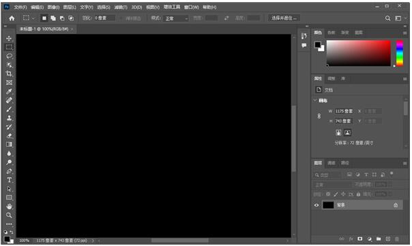Select the Gradient tool
Image resolution: width=412 pixels, height=246 pixels.
click(9, 145)
